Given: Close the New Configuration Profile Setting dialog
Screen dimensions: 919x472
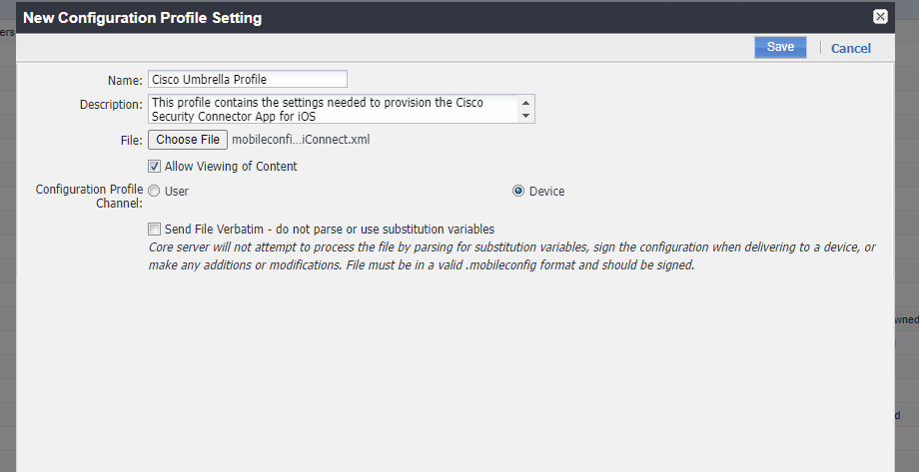Looking at the screenshot, I should click(x=880, y=16).
